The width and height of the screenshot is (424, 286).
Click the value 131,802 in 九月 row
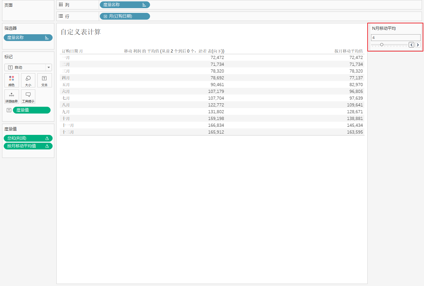click(x=216, y=112)
